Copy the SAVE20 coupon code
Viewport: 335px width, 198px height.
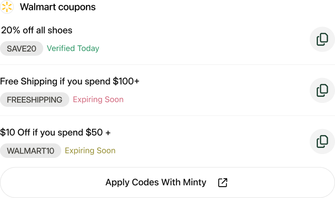coord(322,39)
